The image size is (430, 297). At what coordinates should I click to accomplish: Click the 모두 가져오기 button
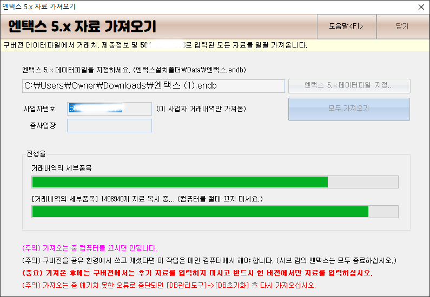tap(349, 109)
